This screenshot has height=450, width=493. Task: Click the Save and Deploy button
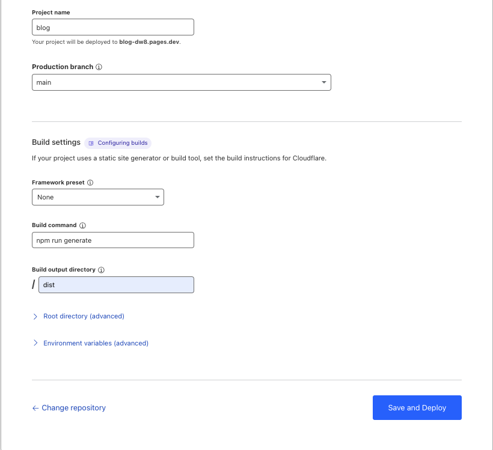[417, 407]
